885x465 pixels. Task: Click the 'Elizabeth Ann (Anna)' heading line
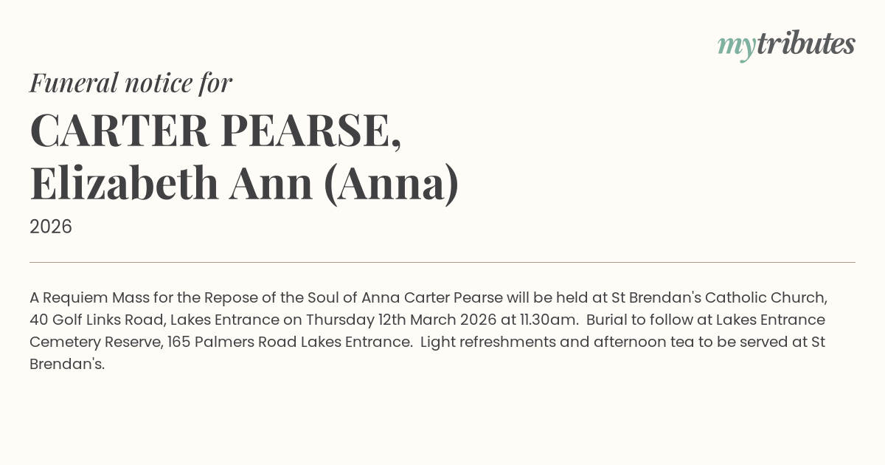244,184
